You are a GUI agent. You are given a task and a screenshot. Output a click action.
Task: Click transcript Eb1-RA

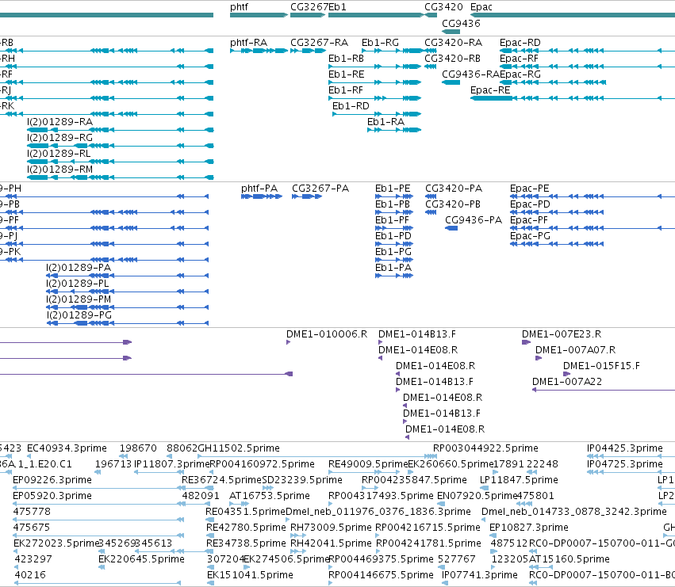385,122
